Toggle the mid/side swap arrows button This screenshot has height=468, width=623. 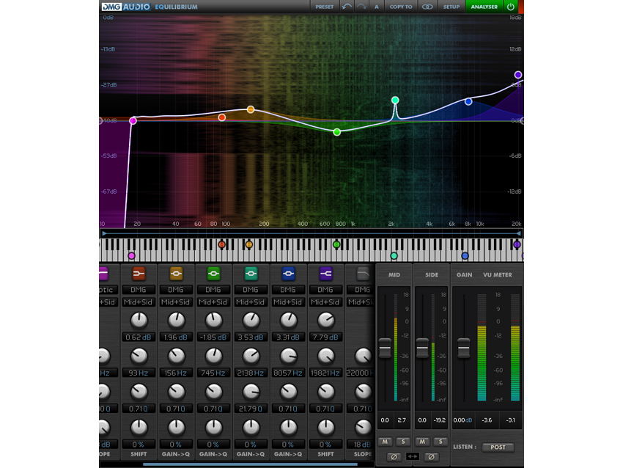[x=413, y=456]
